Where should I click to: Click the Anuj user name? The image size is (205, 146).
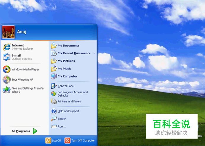[x=22, y=32]
